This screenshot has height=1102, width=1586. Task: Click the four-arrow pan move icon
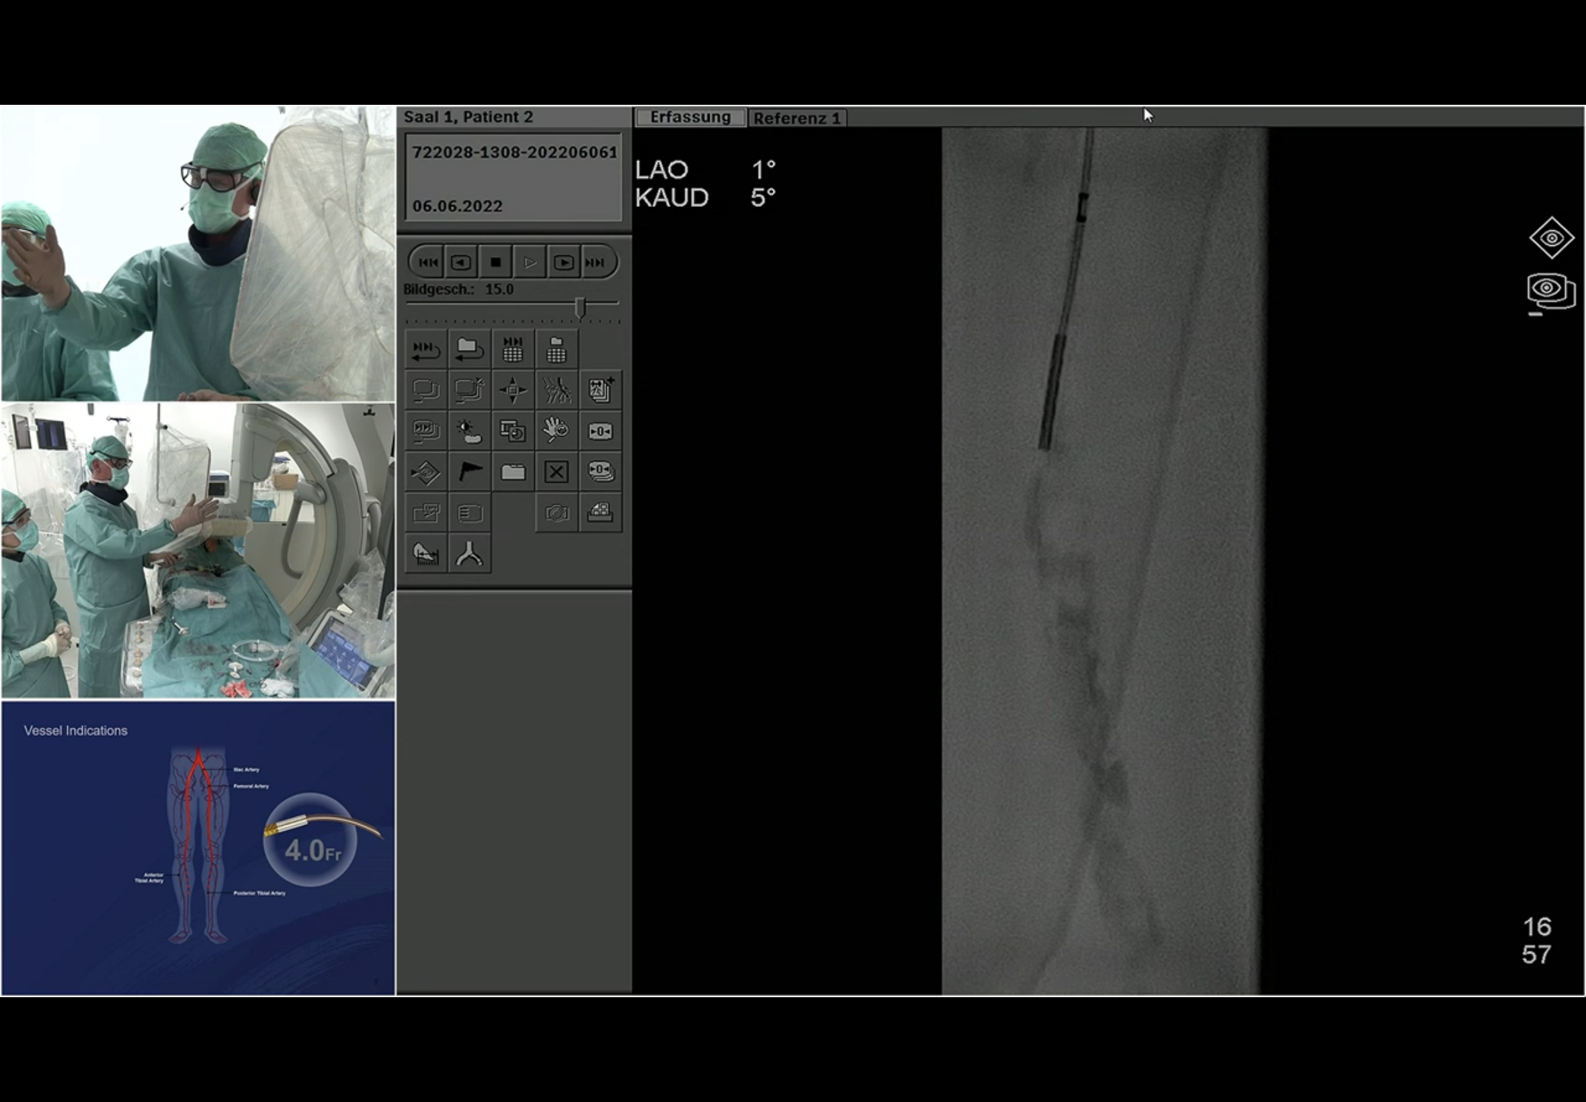point(513,391)
